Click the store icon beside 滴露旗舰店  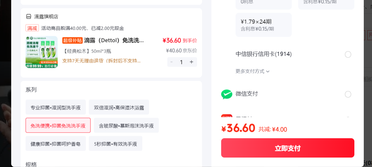pos(29,16)
